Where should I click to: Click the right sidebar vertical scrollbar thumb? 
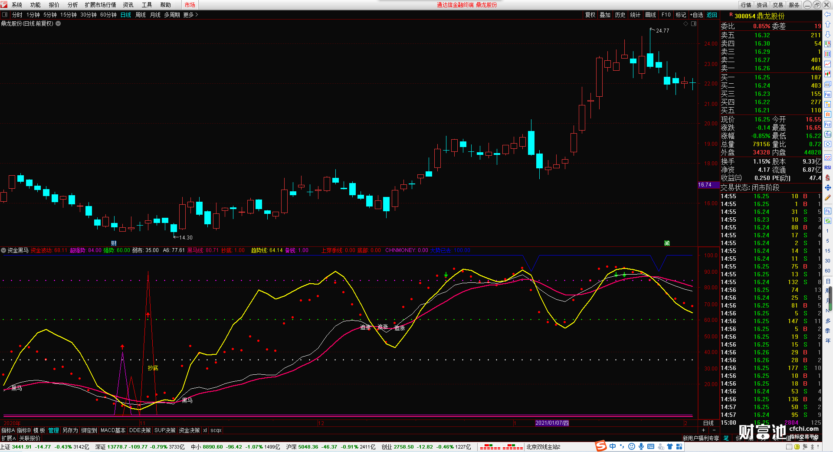click(x=830, y=298)
